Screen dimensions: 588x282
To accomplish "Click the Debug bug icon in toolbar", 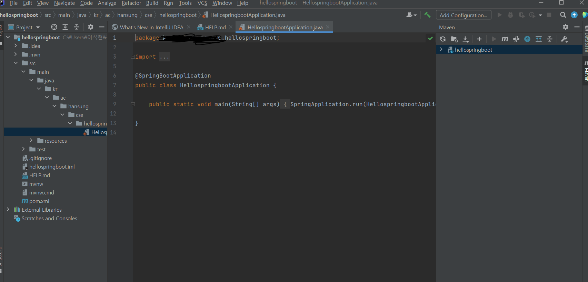I will 510,15.
